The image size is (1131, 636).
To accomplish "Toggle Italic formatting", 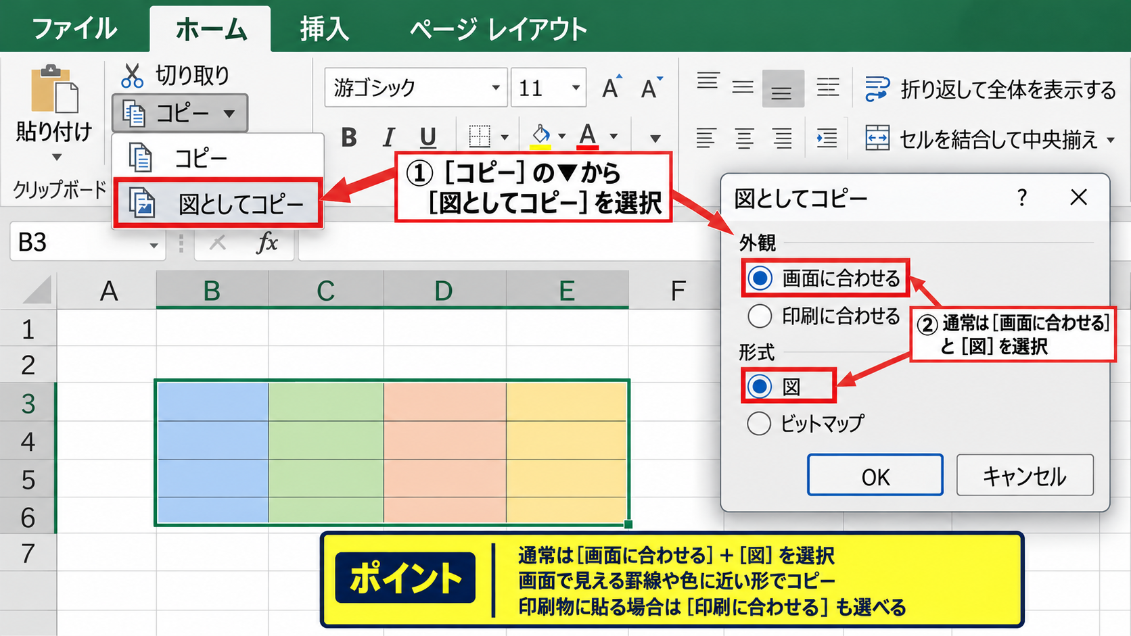I will pos(388,137).
